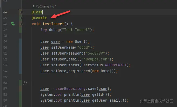Screen dimensions: 177x107
Task: Click the NEEDVERIFY enum constant
Action: (x=116, y=65)
